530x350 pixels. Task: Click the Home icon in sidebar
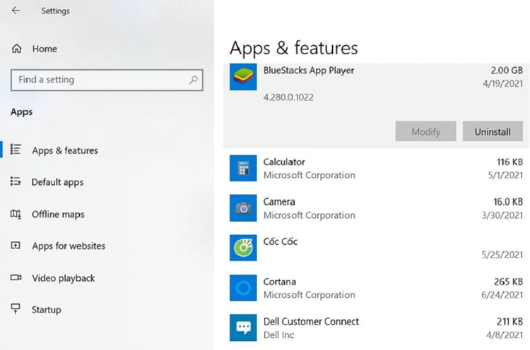(16, 49)
